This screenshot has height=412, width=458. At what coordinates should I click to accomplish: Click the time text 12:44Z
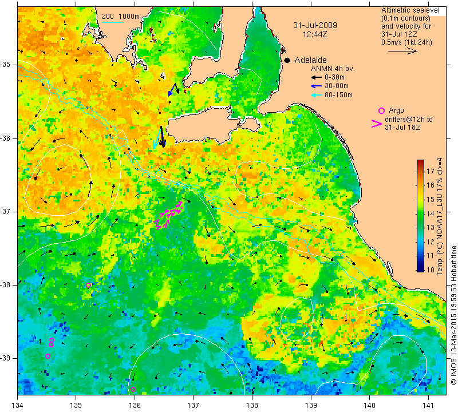tap(315, 34)
